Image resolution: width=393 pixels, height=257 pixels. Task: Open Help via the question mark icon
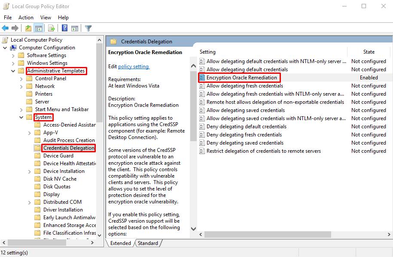point(64,28)
